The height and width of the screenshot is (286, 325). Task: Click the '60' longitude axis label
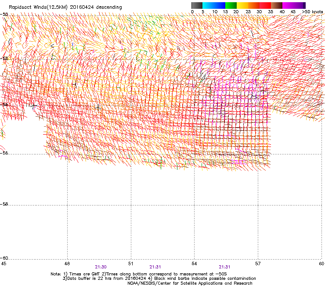pos(321,264)
